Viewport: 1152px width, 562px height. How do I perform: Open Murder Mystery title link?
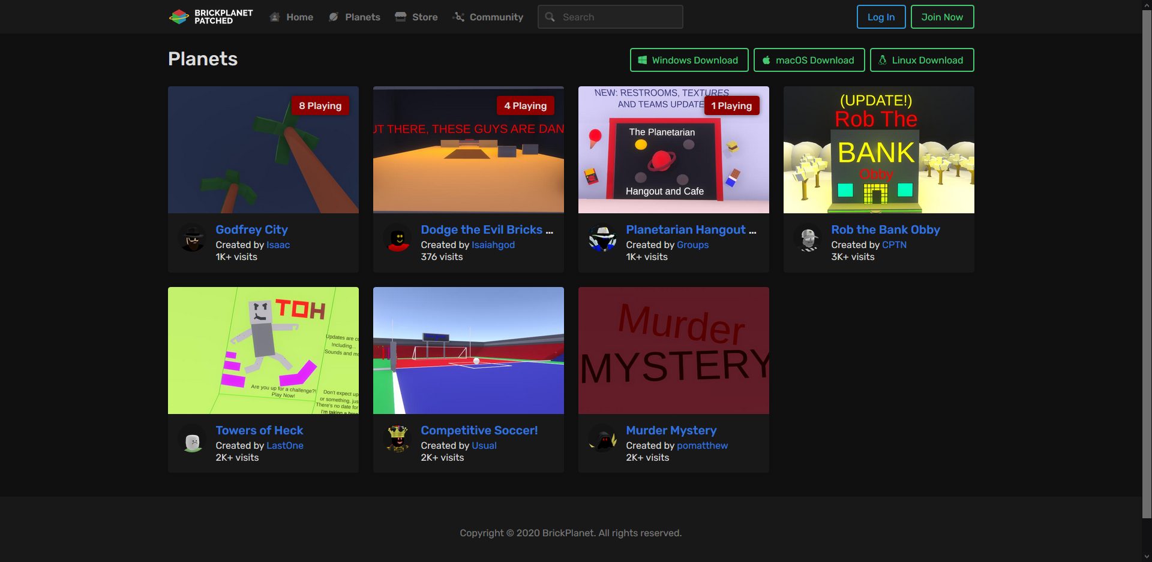point(671,430)
